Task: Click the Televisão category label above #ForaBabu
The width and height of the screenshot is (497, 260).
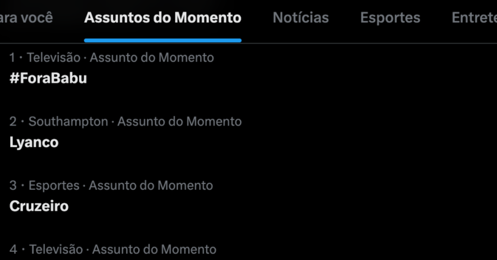Action: (x=53, y=58)
